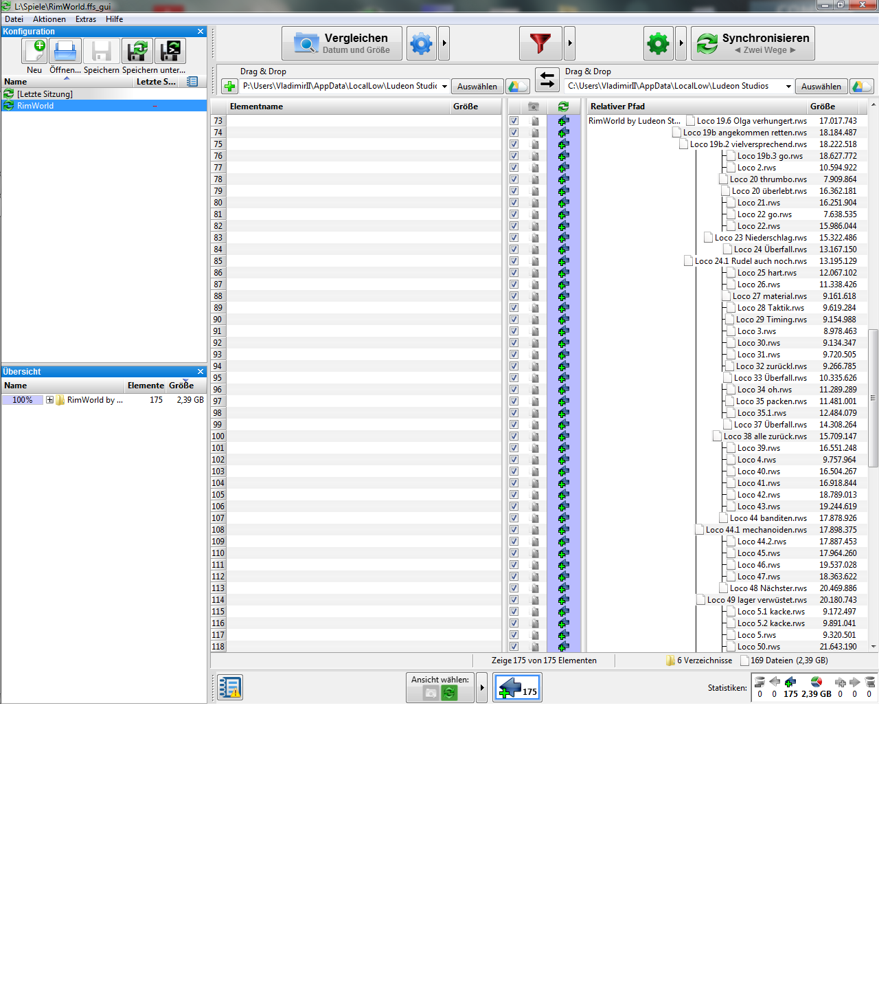The width and height of the screenshot is (879, 1000).
Task: Click the Öffnen (open configuration) icon
Action: [65, 51]
